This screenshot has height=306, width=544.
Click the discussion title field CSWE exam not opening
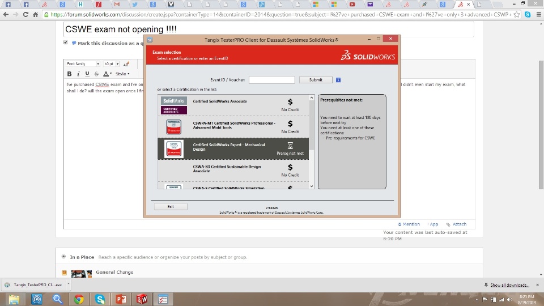269,29
